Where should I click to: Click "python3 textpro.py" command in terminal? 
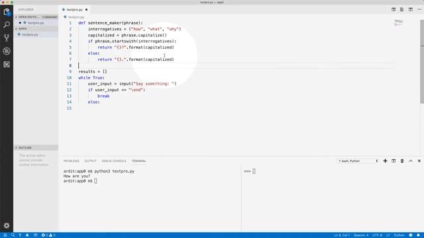click(x=115, y=171)
